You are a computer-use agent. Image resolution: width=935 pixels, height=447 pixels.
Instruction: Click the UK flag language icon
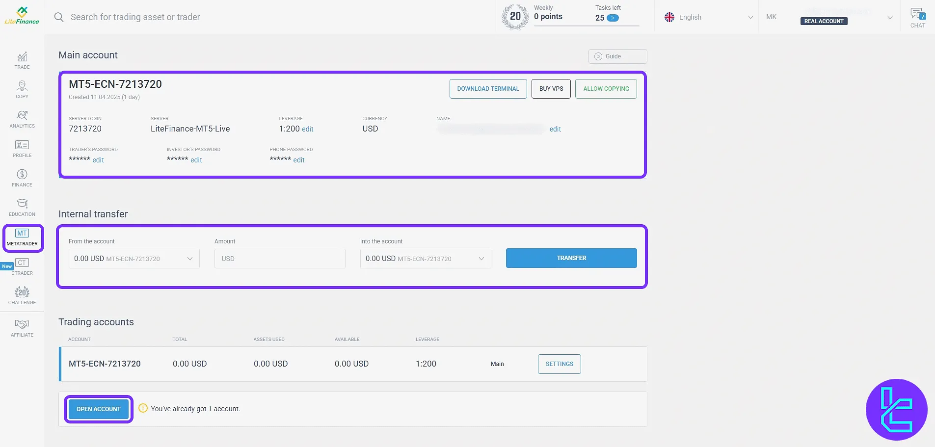669,17
